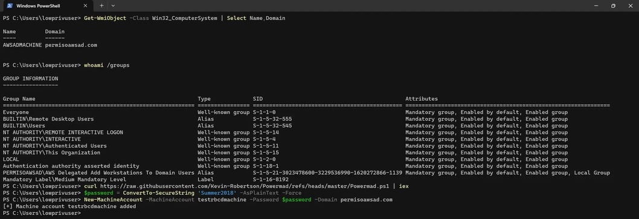Click the PowerShell icon in the tab
This screenshot has height=219, width=639.
(10, 5)
